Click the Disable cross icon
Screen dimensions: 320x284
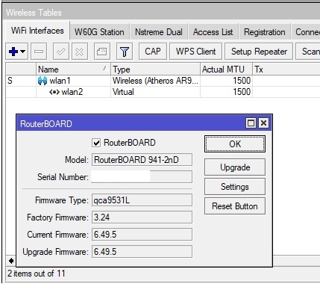coord(80,52)
